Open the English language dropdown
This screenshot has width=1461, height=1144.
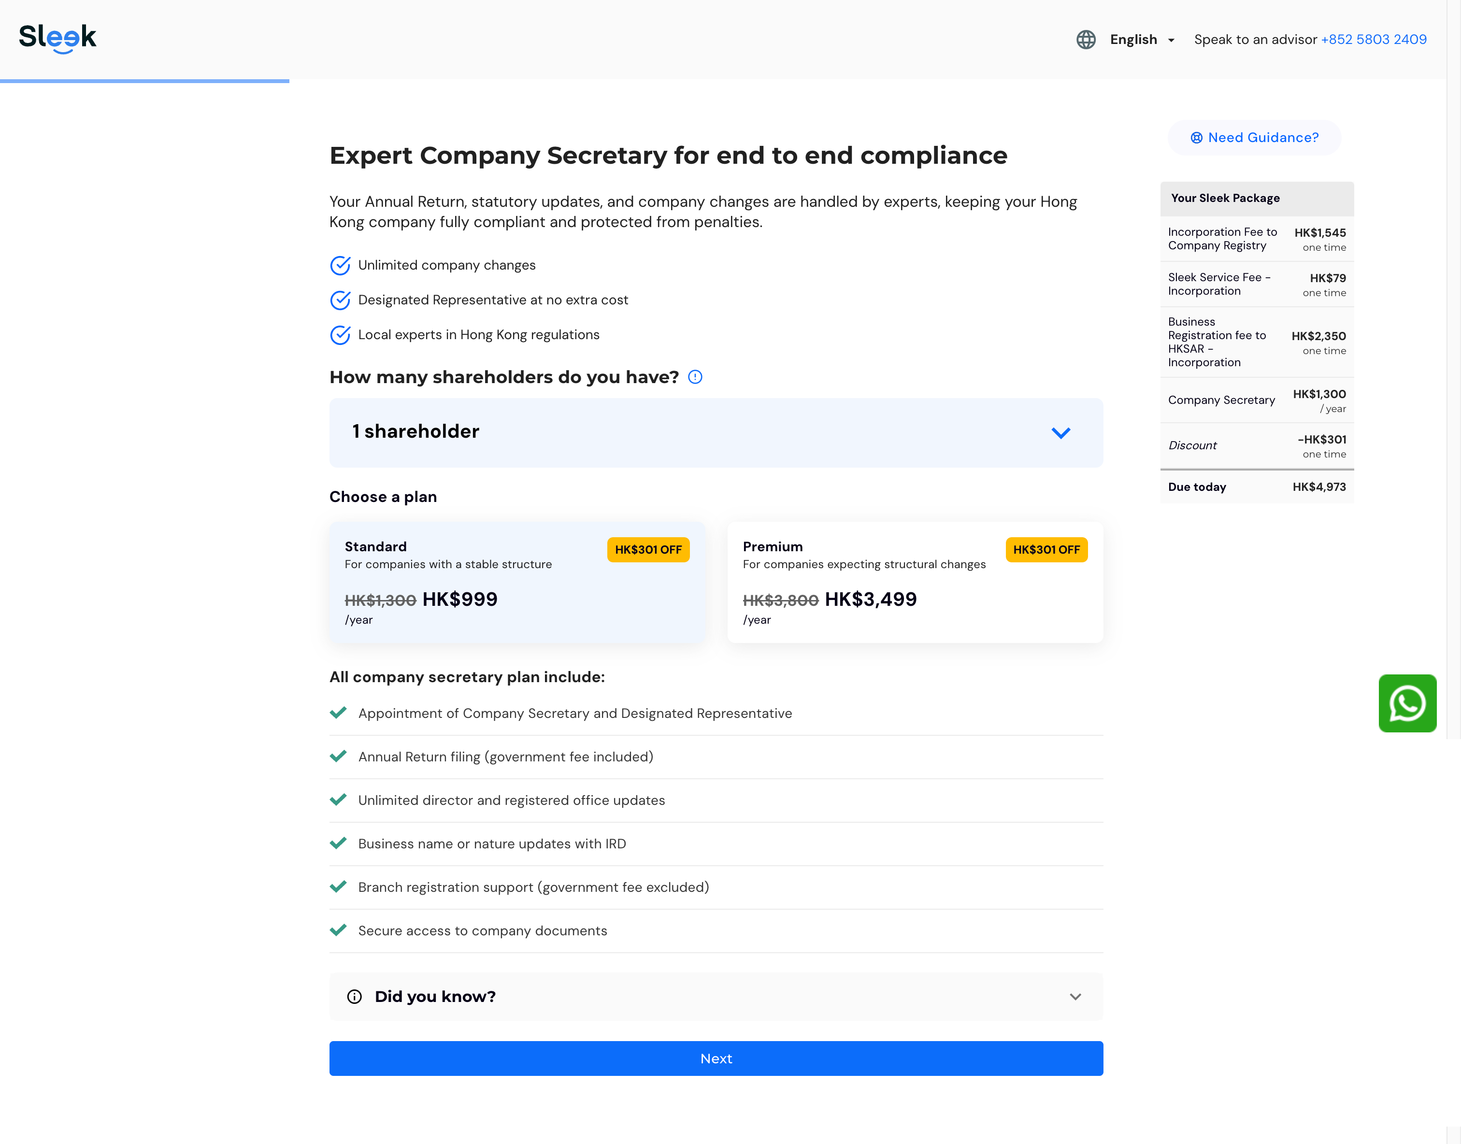pos(1142,40)
